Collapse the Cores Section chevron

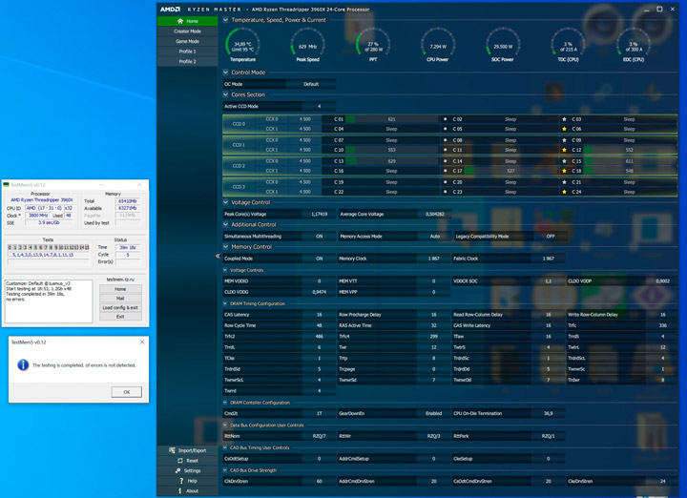[x=225, y=94]
